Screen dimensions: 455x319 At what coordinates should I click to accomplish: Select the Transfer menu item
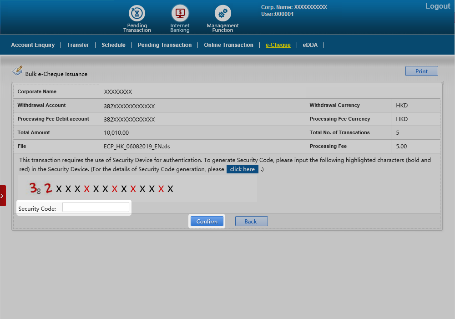78,45
